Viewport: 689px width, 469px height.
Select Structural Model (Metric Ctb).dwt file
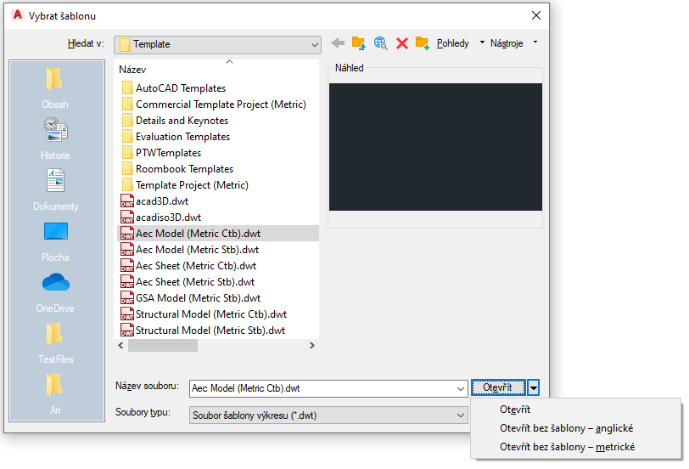tap(204, 314)
